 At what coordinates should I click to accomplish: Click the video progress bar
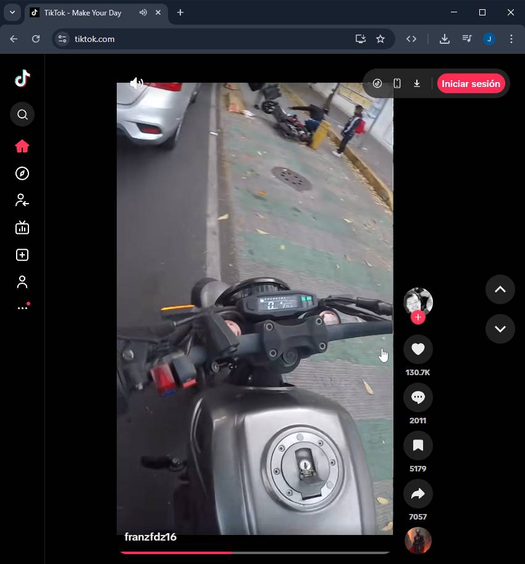(254, 552)
